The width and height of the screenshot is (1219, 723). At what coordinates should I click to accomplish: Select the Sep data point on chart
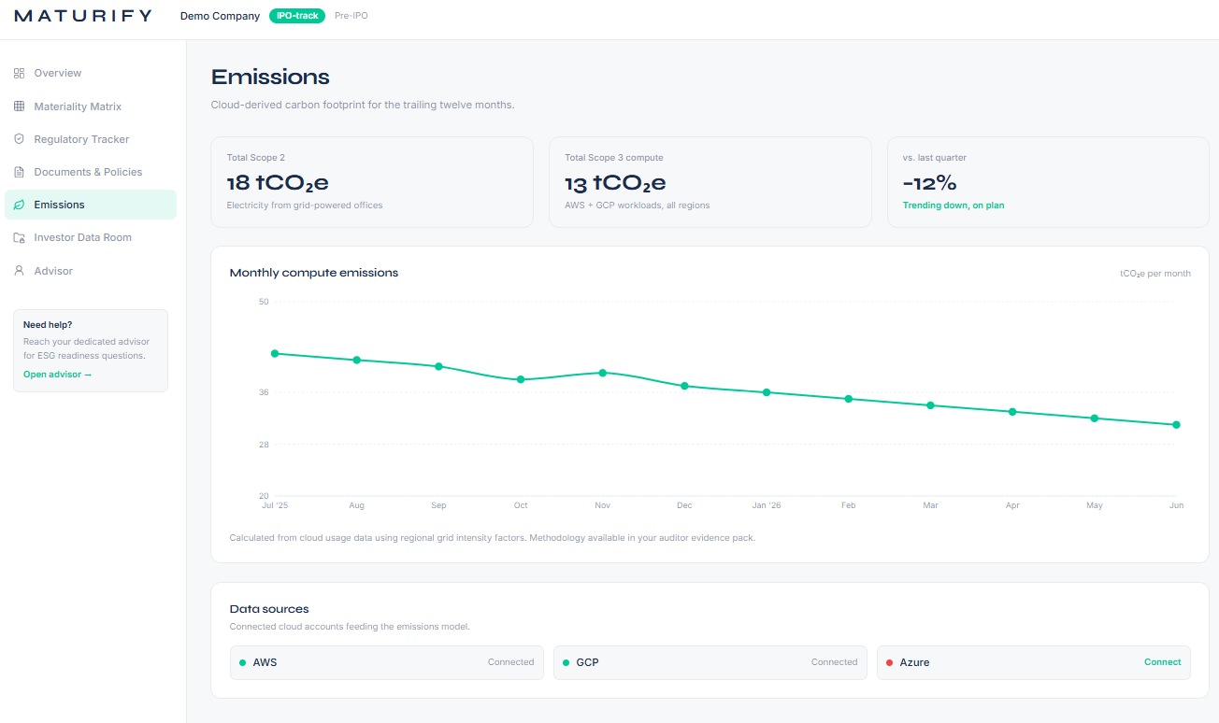click(x=438, y=366)
